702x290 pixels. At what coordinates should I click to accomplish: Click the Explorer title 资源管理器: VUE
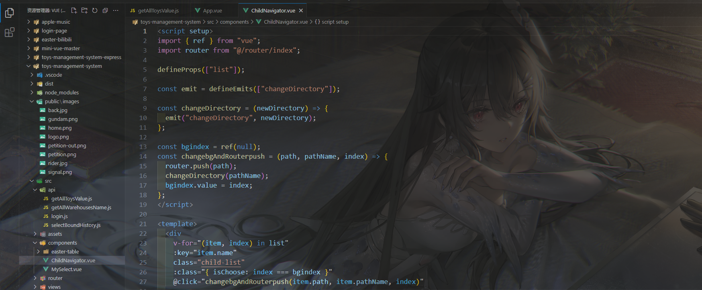[46, 10]
